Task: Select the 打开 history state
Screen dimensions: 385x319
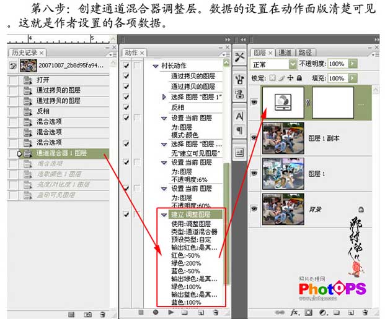Action: click(x=43, y=80)
